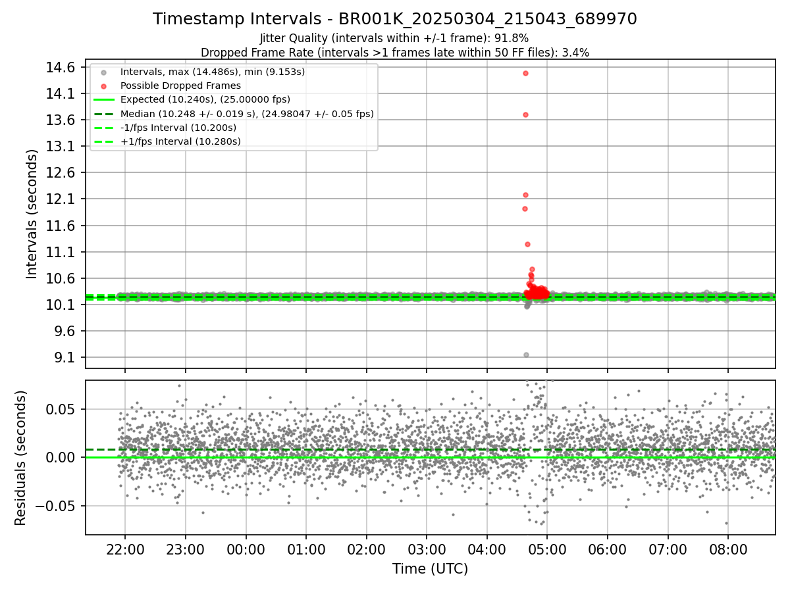Click x-axis tick label '07:00'
The width and height of the screenshot is (790, 592).
(668, 549)
